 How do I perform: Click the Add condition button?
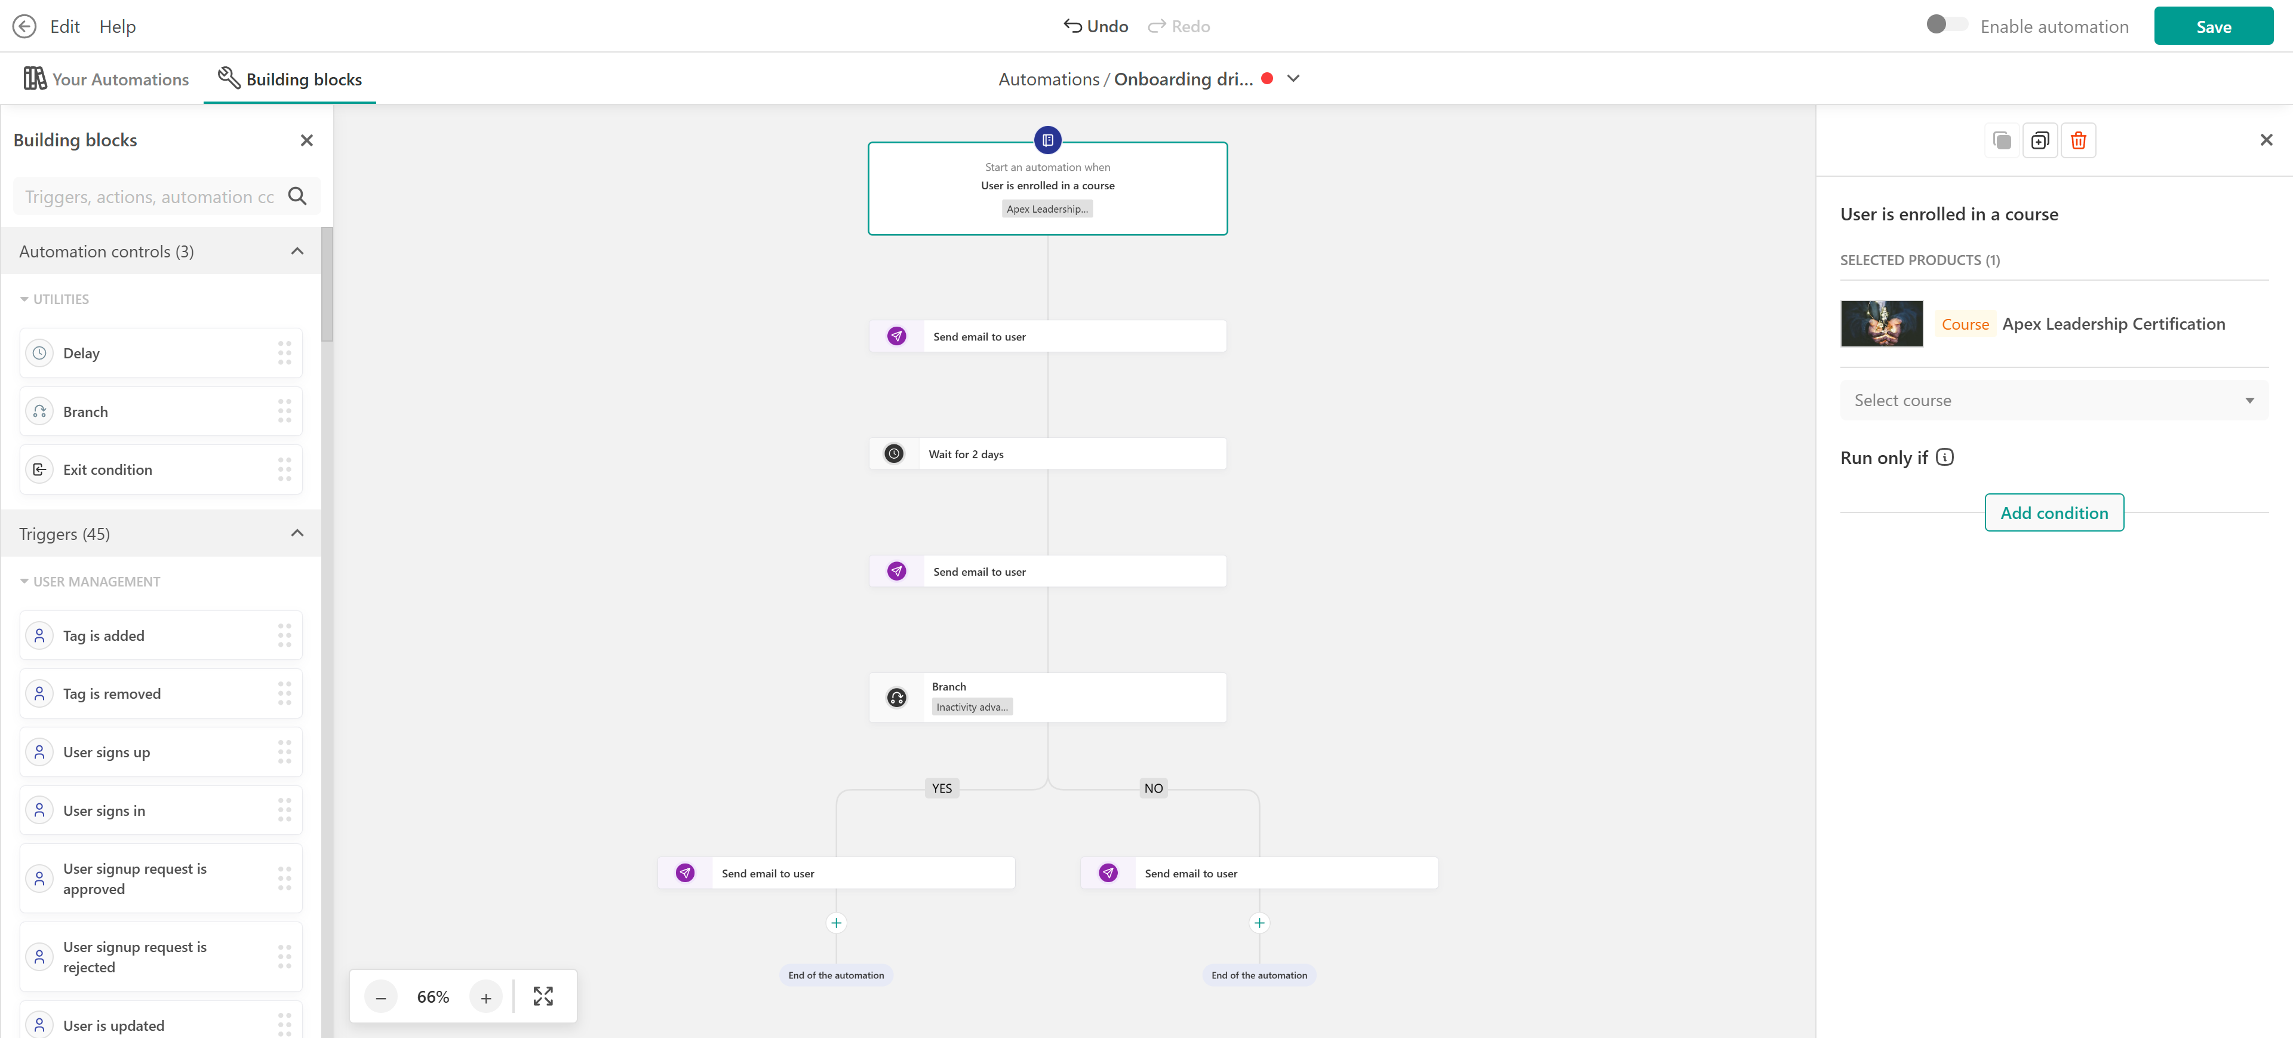click(2054, 513)
